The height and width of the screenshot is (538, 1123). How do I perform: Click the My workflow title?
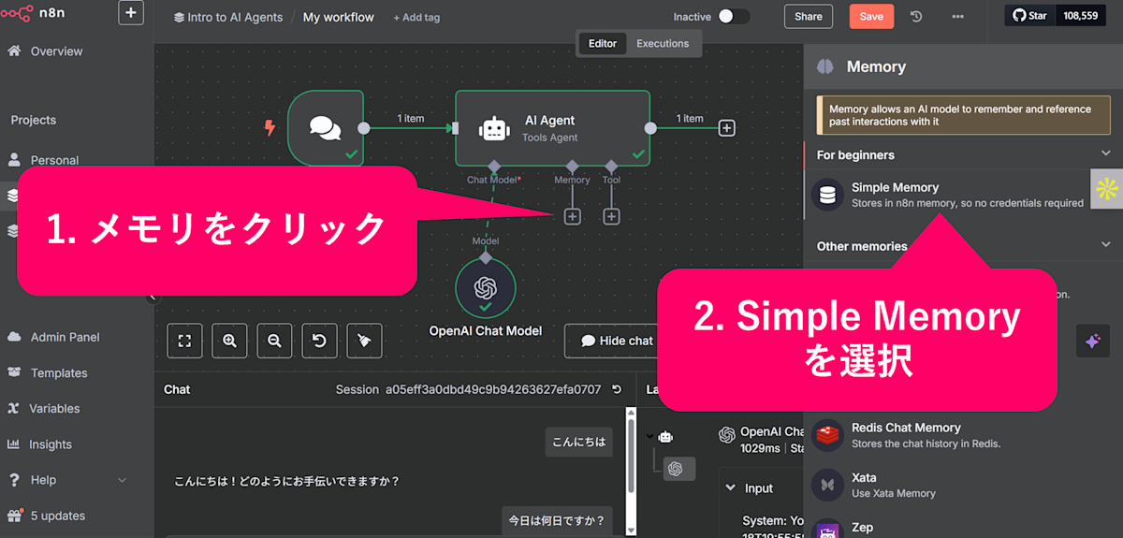tap(338, 17)
